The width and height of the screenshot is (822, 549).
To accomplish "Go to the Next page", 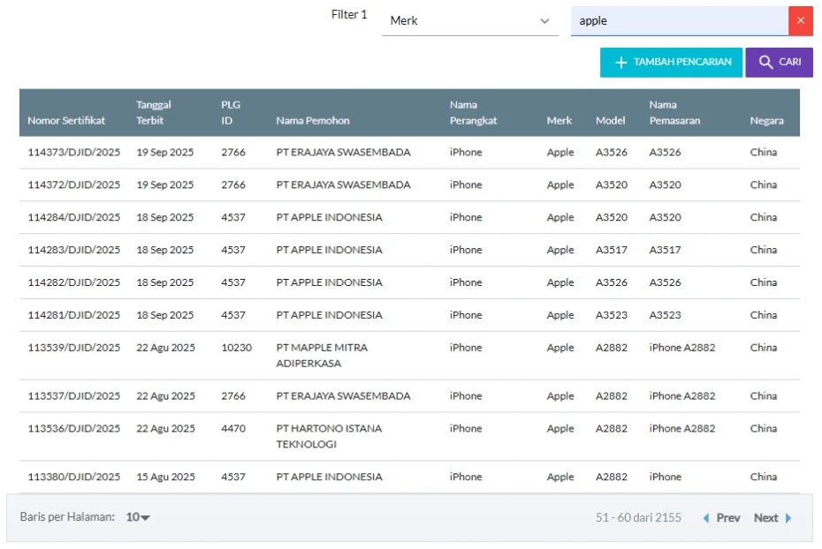I will point(773,518).
